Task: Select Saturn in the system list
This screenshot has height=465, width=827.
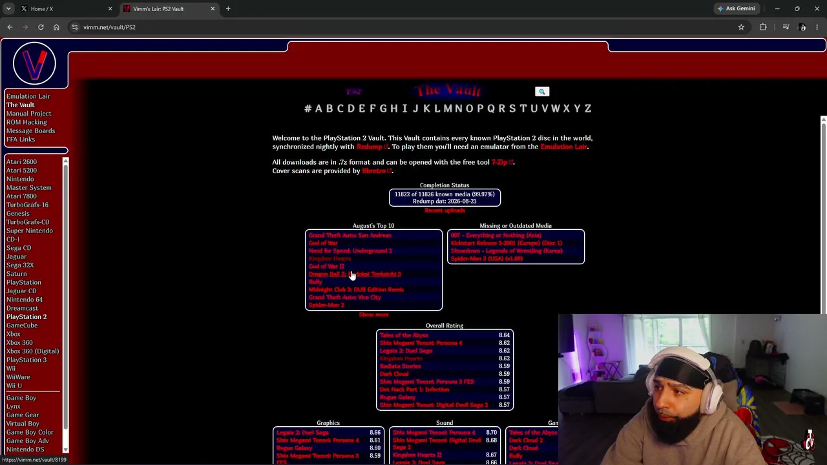Action: [x=17, y=274]
